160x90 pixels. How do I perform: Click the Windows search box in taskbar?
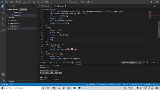click(x=23, y=88)
